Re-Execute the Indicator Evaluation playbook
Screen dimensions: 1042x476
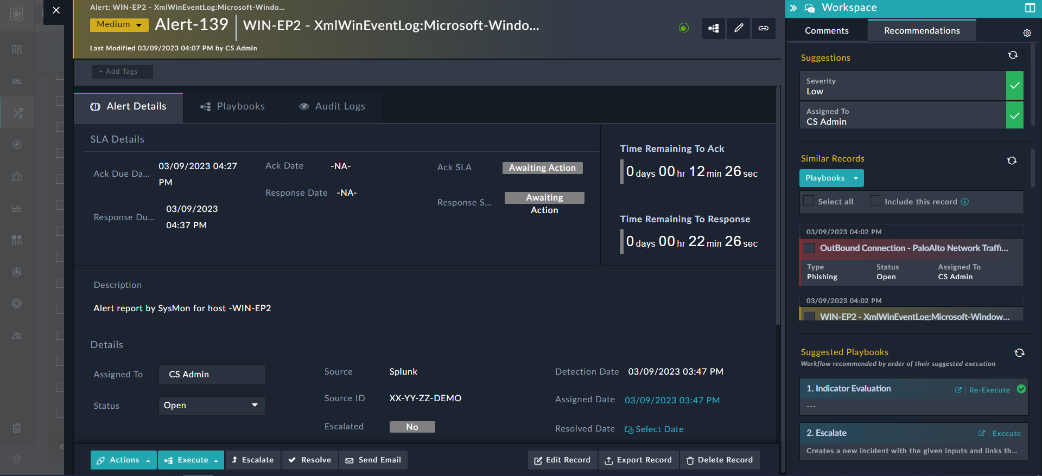click(x=989, y=390)
